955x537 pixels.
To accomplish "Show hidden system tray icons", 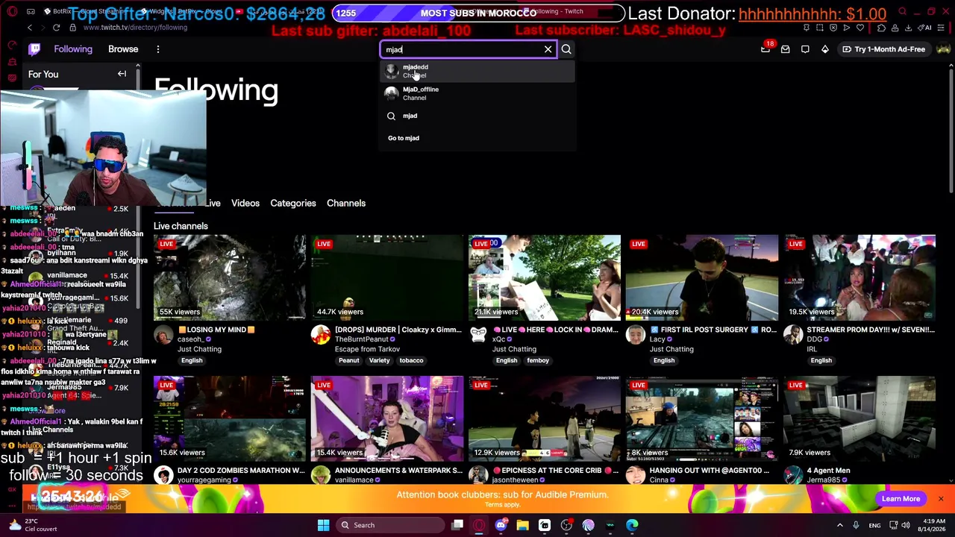I will 839,525.
